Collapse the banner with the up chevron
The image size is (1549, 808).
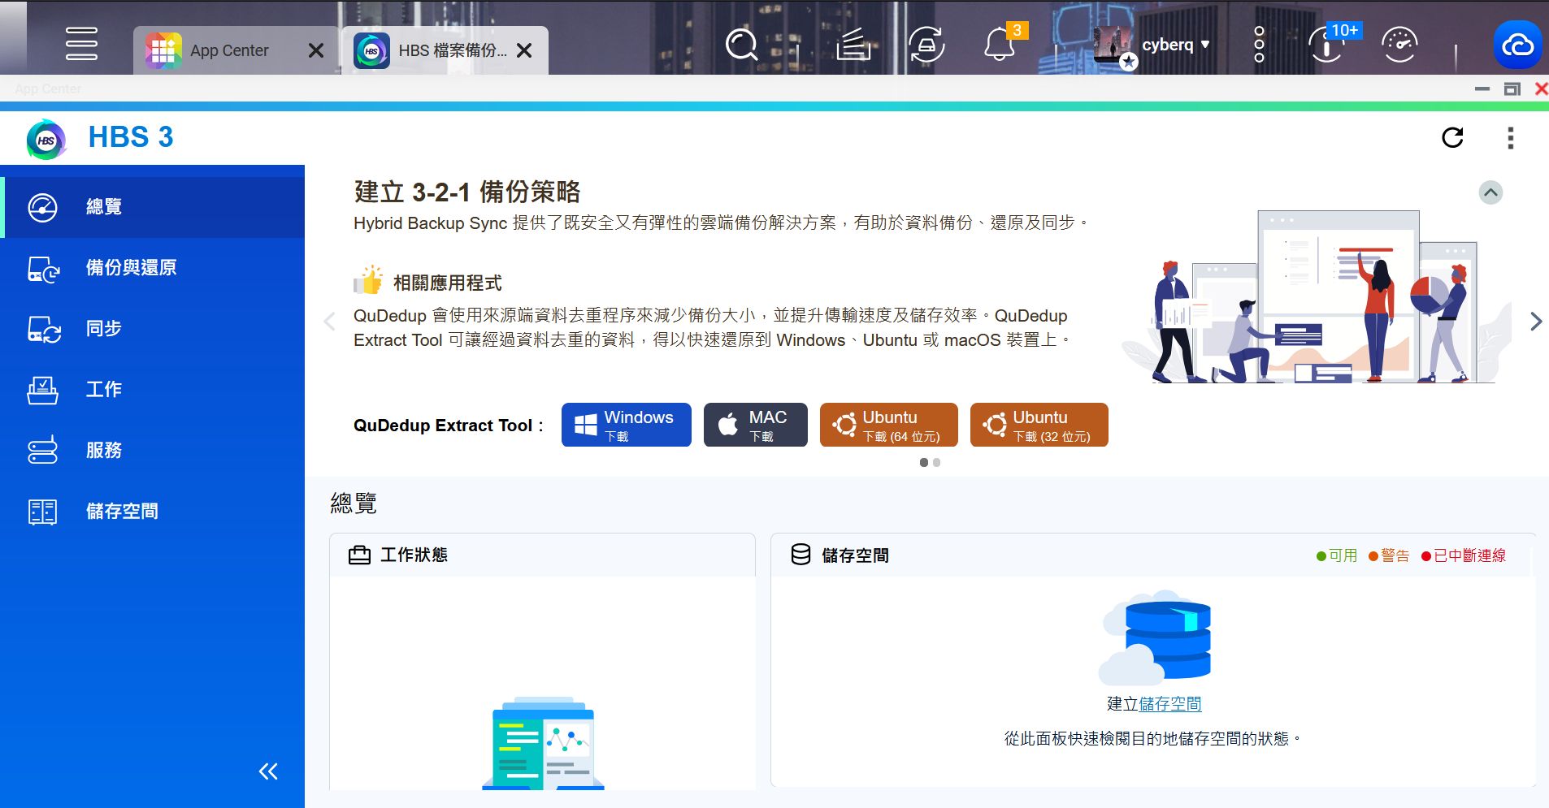point(1490,192)
